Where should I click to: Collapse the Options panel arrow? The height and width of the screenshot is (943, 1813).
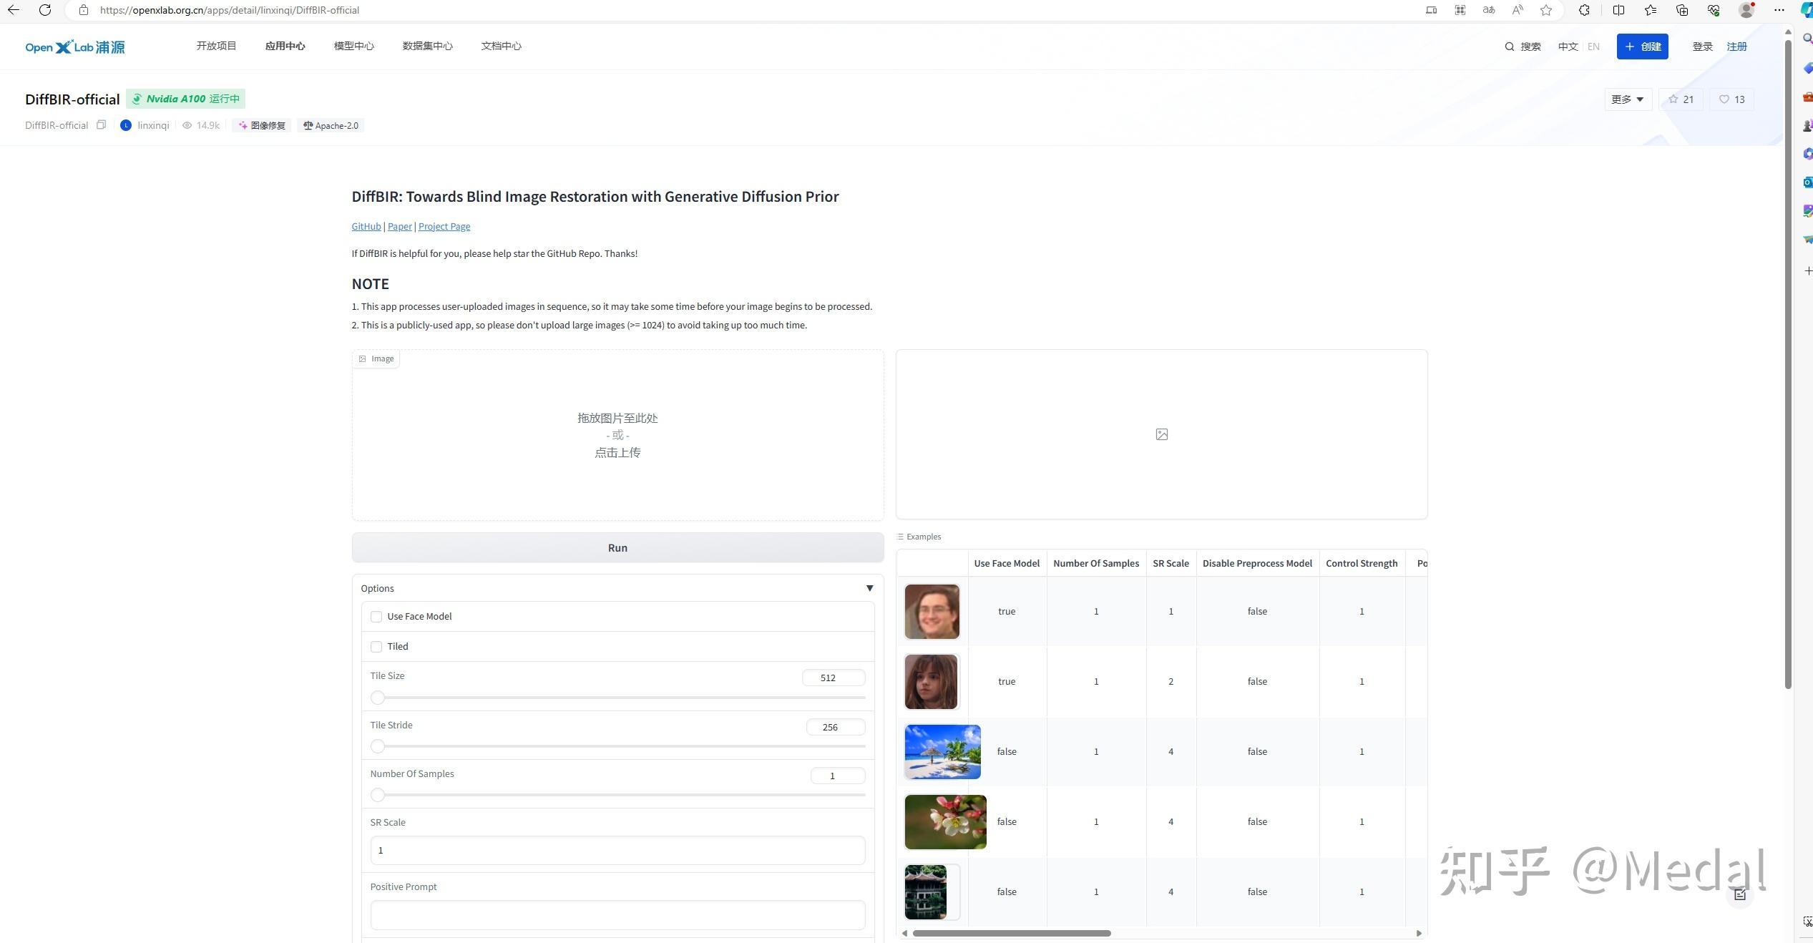tap(869, 588)
